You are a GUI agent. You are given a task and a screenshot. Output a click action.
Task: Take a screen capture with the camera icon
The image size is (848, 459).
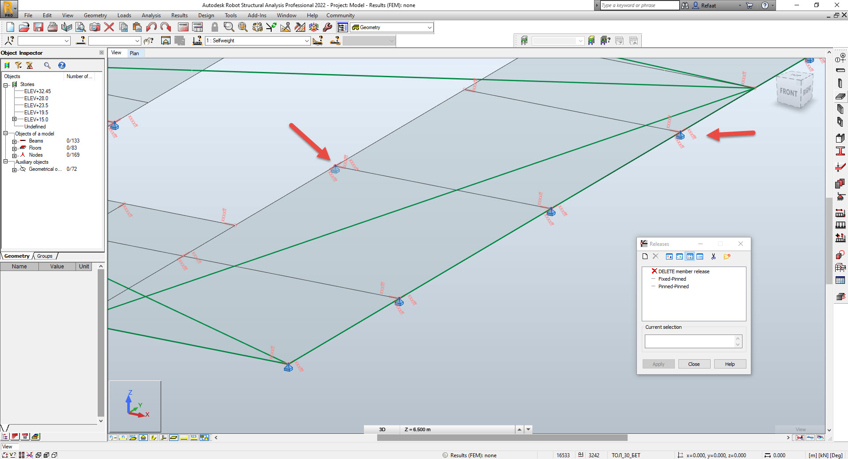(x=95, y=27)
